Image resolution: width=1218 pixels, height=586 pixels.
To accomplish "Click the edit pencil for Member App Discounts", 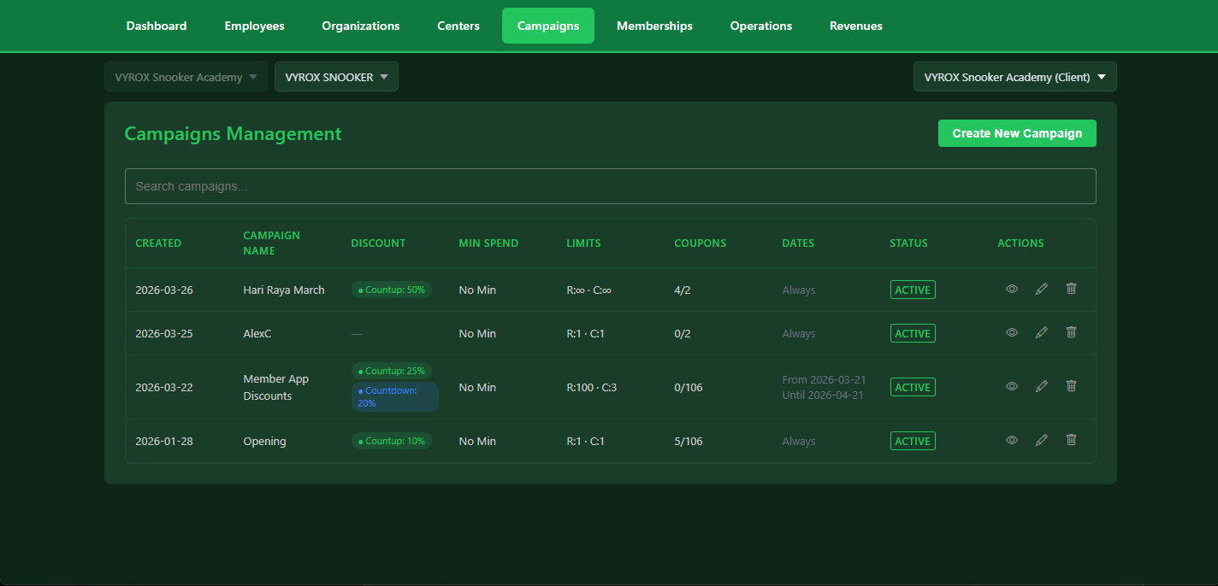I will [1041, 386].
